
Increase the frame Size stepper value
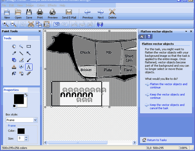pos(26,137)
